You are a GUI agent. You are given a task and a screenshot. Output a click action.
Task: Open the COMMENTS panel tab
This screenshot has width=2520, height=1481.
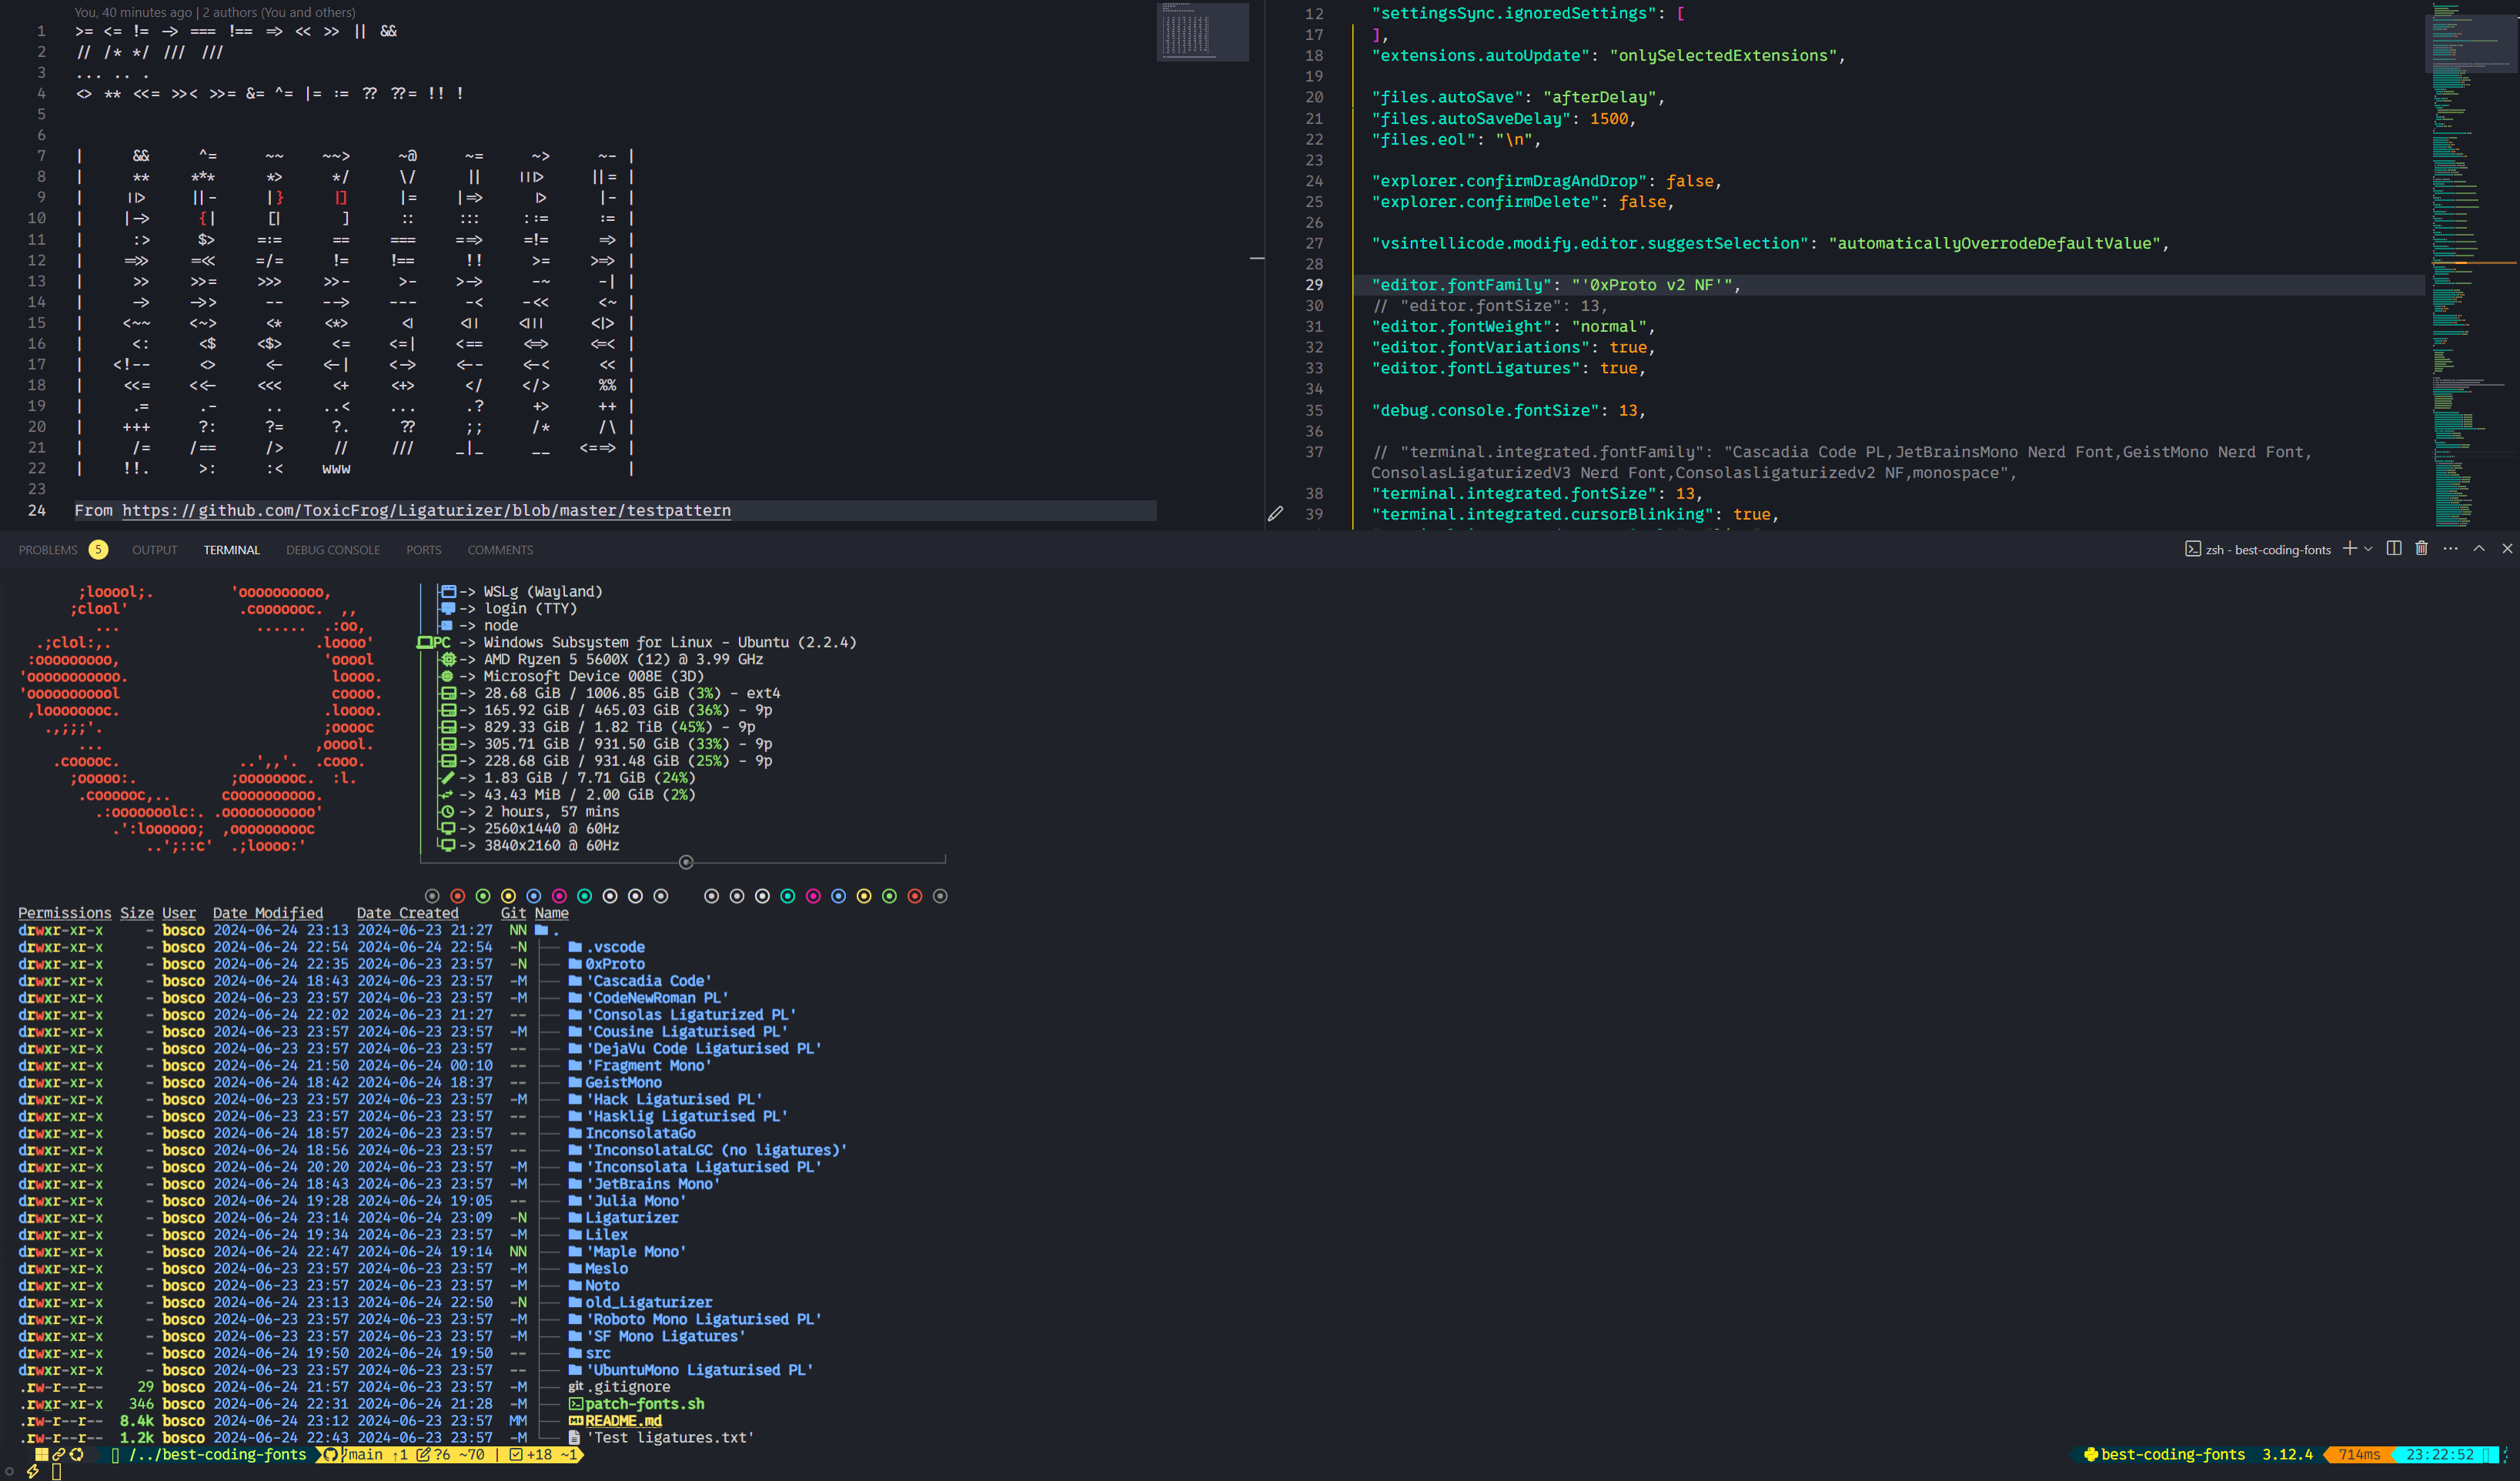click(500, 550)
